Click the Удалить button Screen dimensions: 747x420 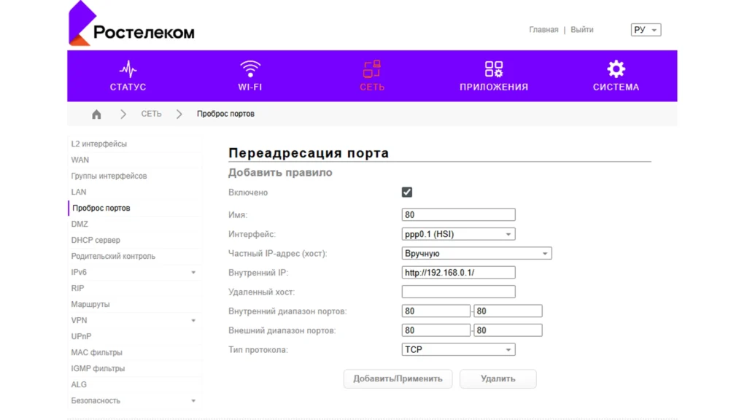point(498,378)
